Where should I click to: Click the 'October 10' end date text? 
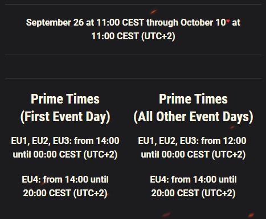pos(203,22)
